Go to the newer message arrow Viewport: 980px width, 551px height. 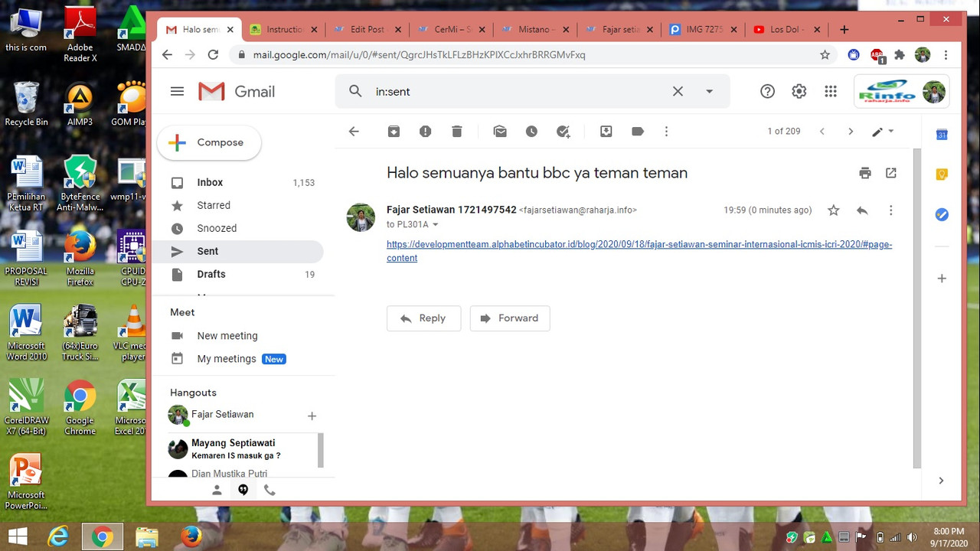[x=822, y=132]
